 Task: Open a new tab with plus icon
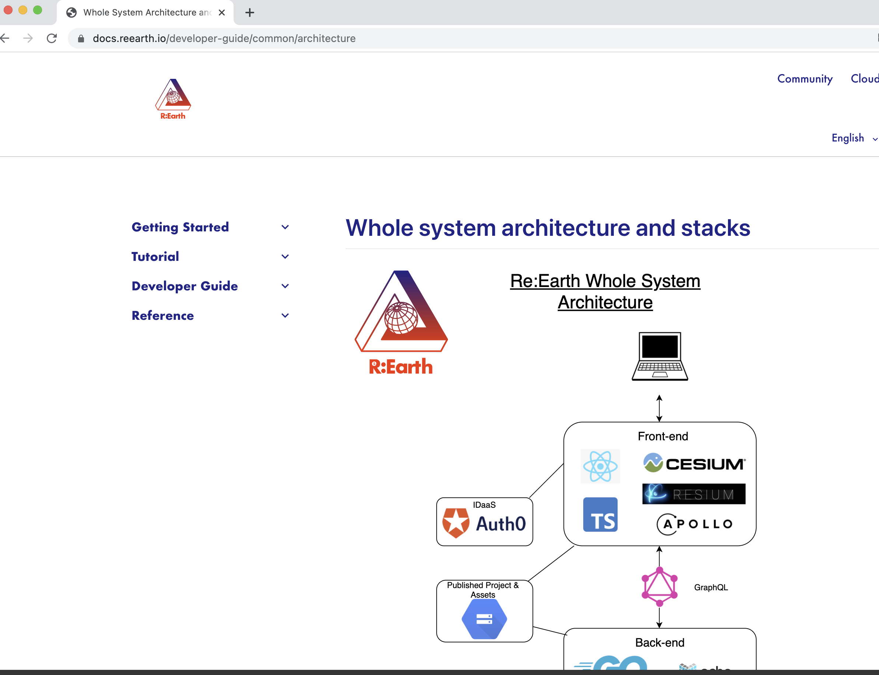pyautogui.click(x=249, y=13)
